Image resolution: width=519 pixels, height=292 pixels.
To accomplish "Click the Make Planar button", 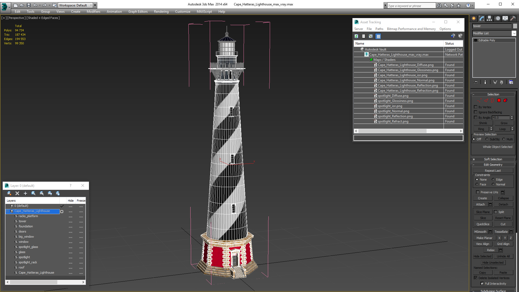I will click(x=484, y=238).
